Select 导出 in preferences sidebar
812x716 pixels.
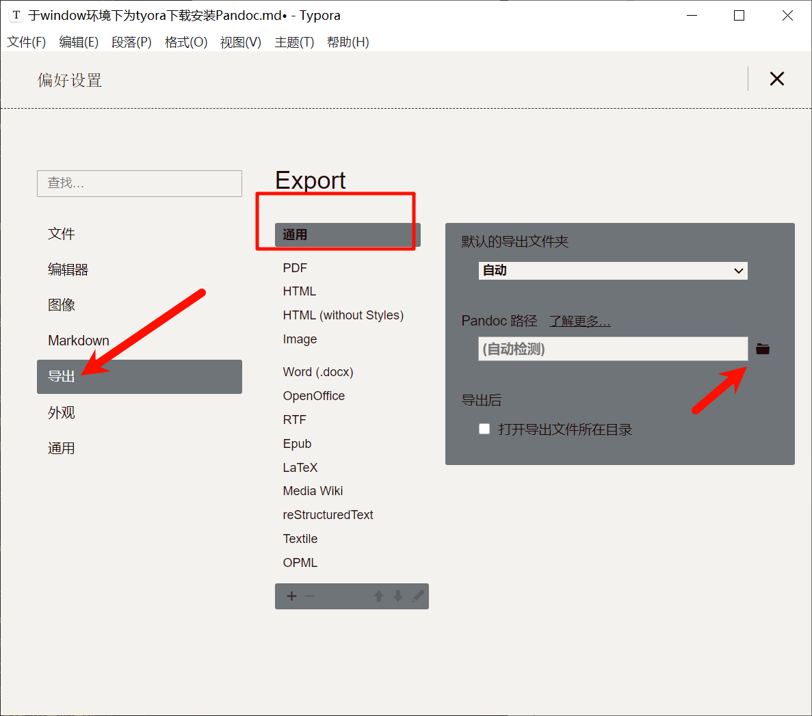[140, 376]
